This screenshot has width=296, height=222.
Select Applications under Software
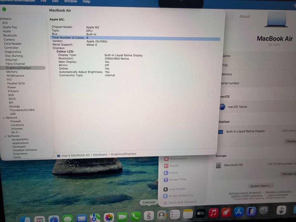(x=20, y=143)
